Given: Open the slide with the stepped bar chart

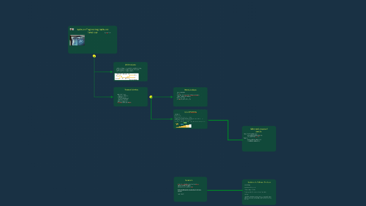Looking at the screenshot, I should coord(190,119).
